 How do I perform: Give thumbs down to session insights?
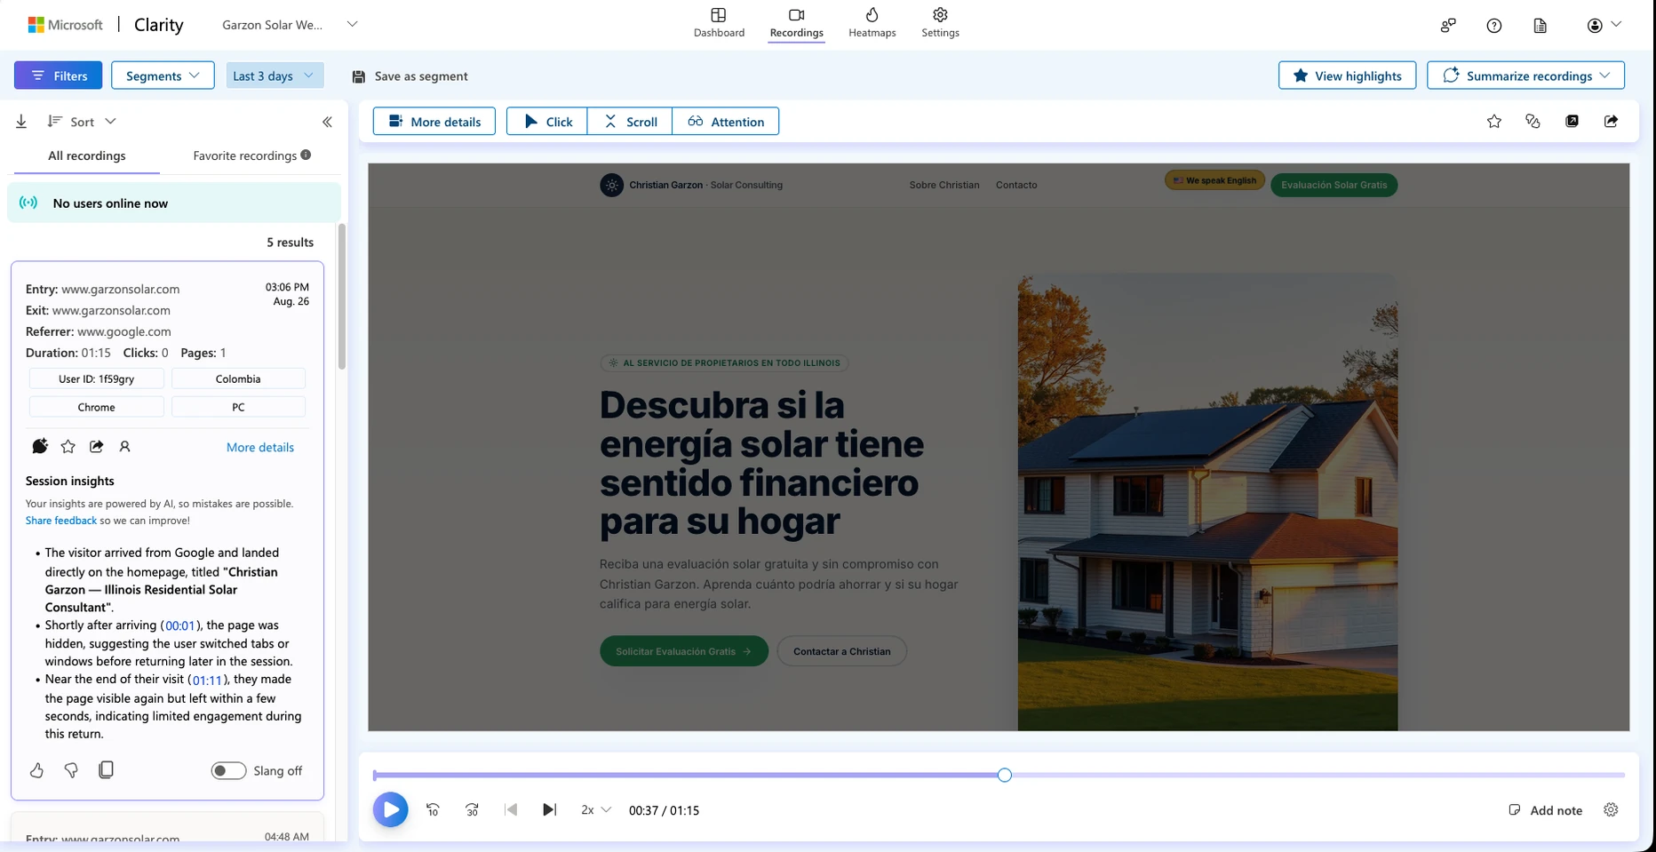tap(71, 770)
